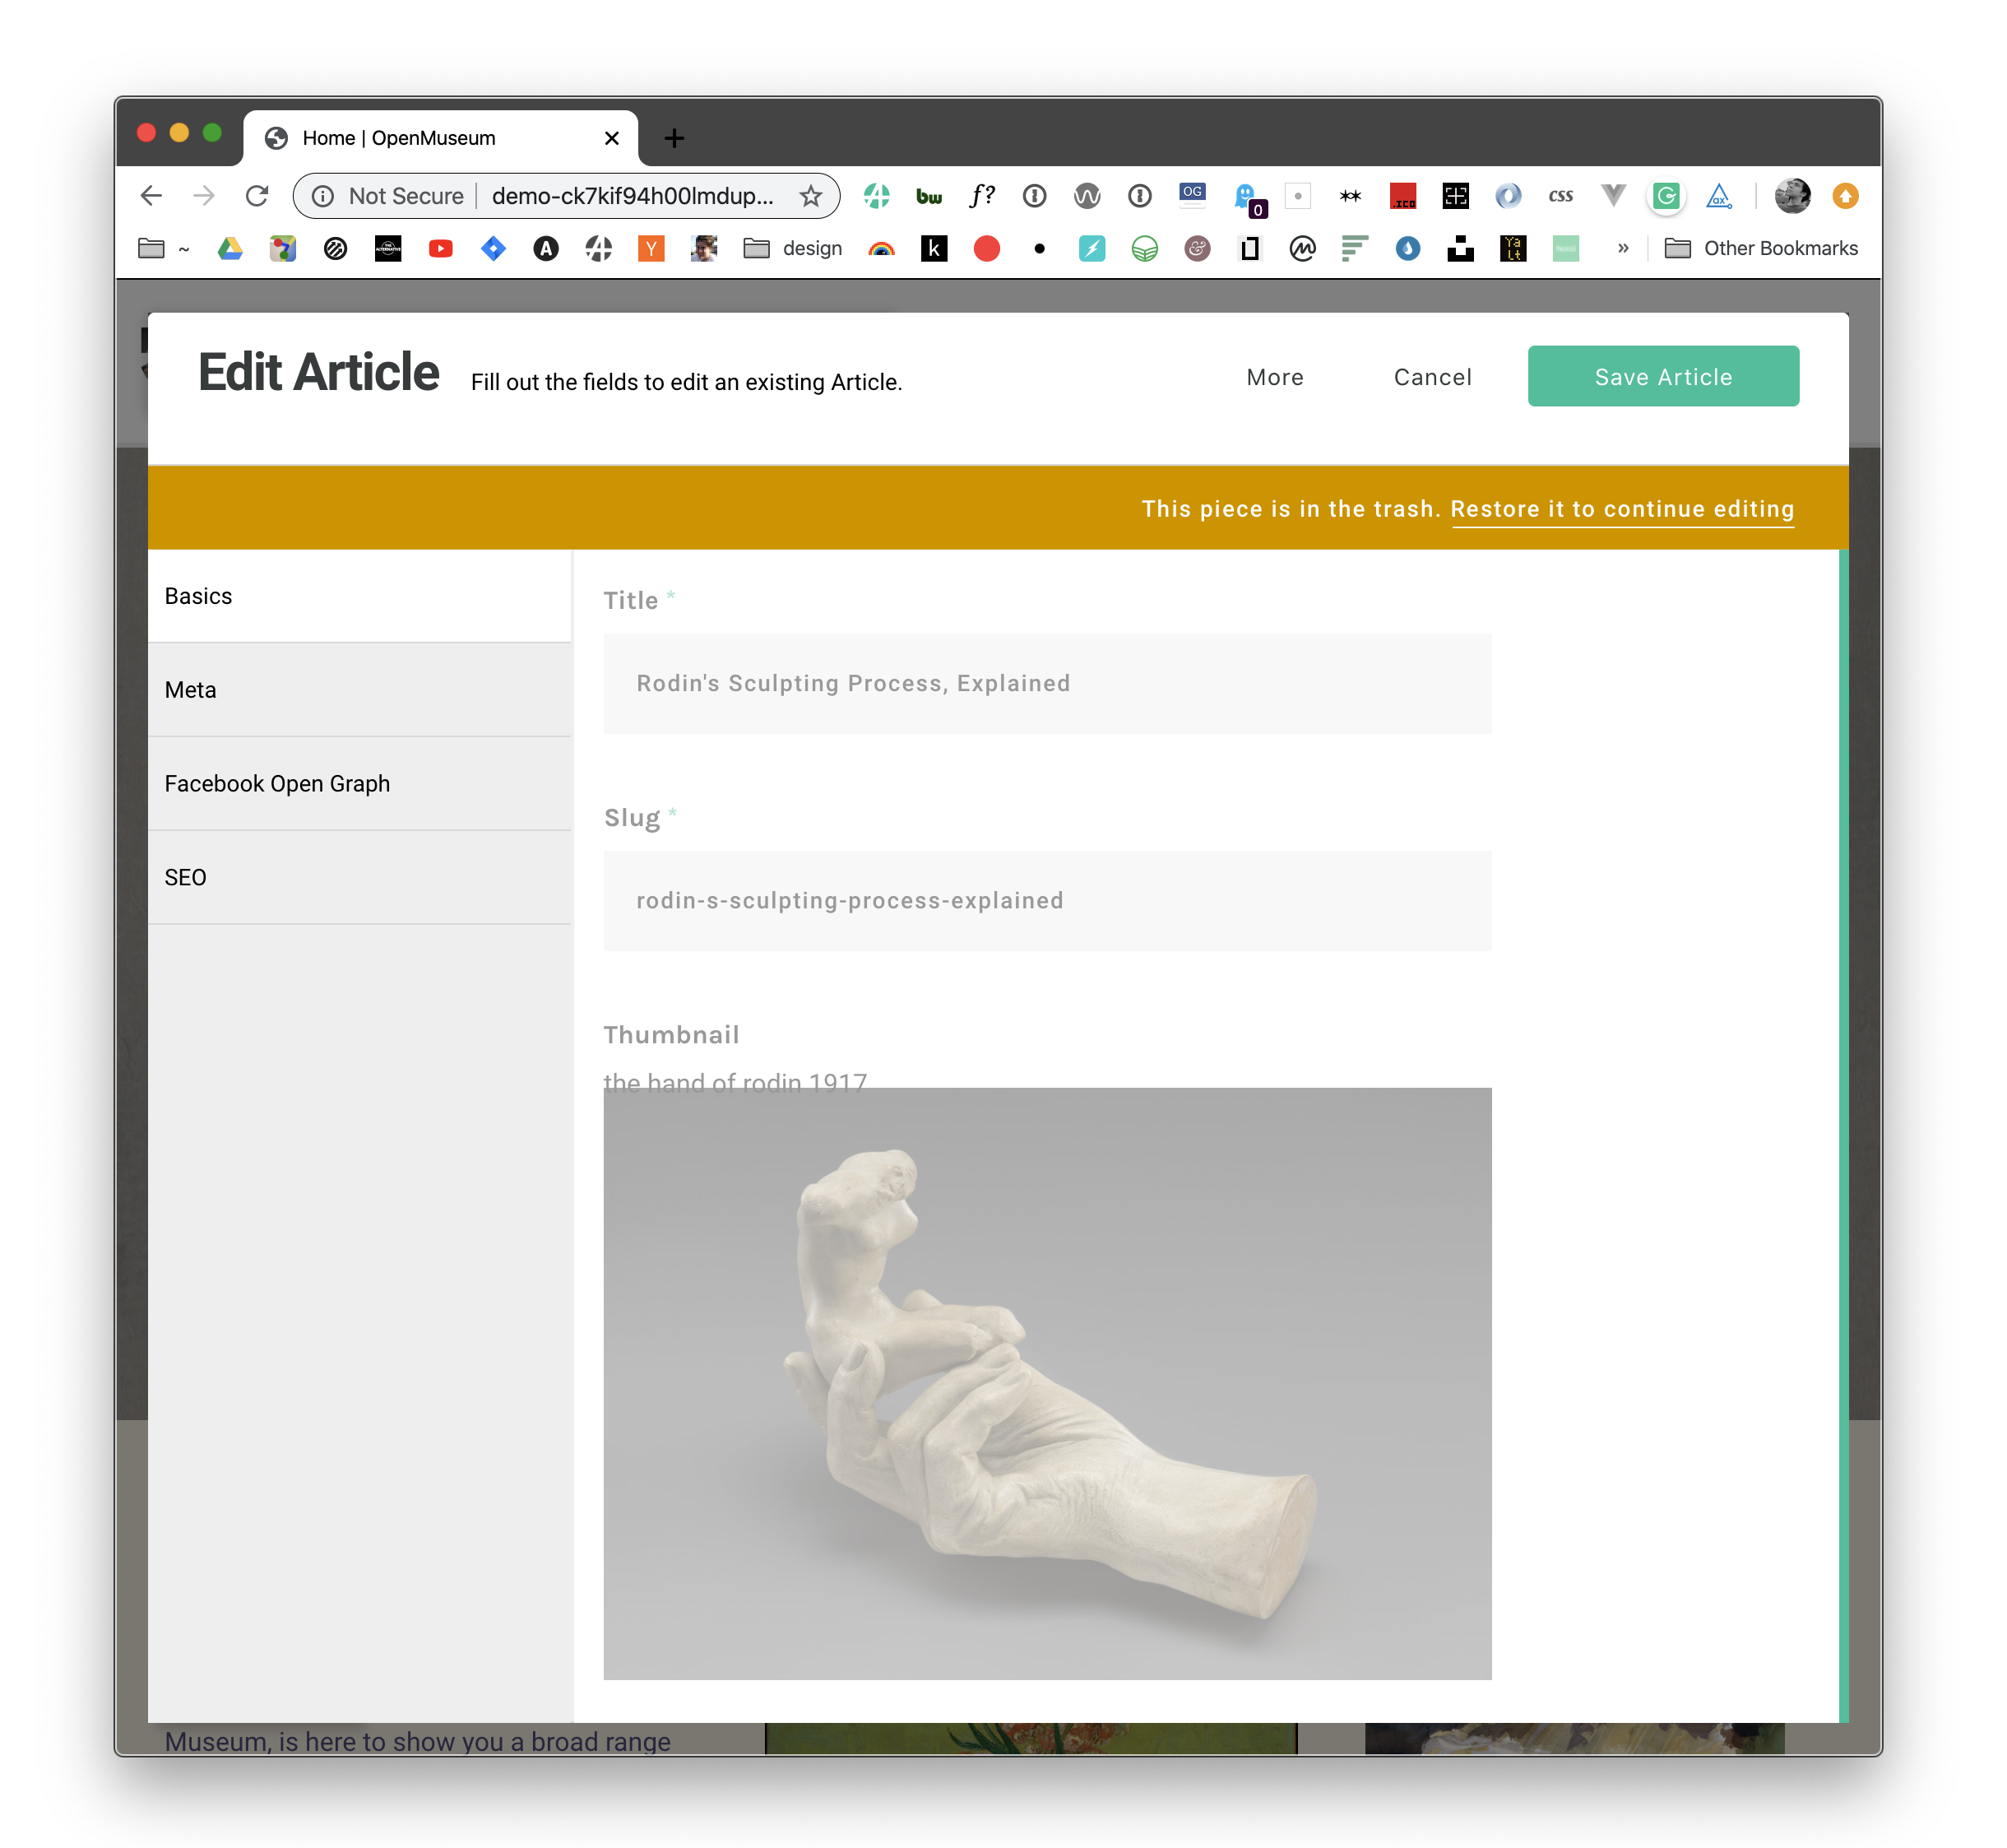Open the Other Bookmarks folder
The width and height of the screenshot is (2007, 1848).
(x=1761, y=248)
